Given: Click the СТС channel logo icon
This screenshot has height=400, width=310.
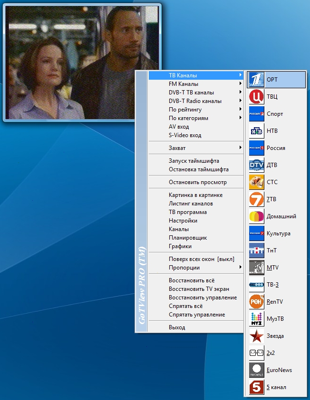Looking at the screenshot, I should coord(257,182).
